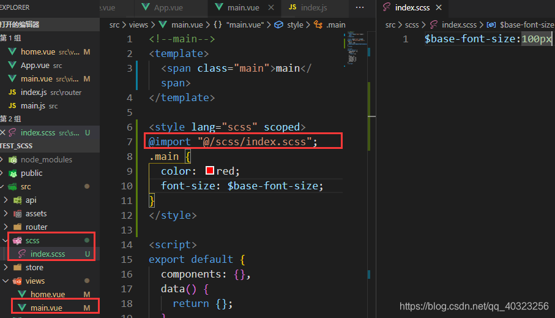
Task: Click the public folder icon
Action: point(13,173)
